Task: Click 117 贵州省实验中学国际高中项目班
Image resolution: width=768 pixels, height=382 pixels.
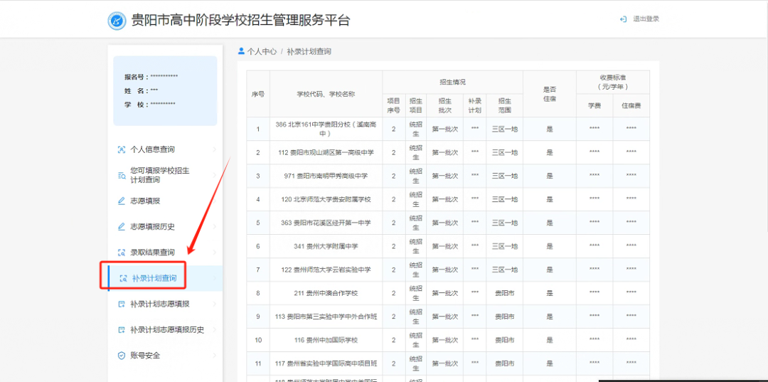Action: click(326, 364)
